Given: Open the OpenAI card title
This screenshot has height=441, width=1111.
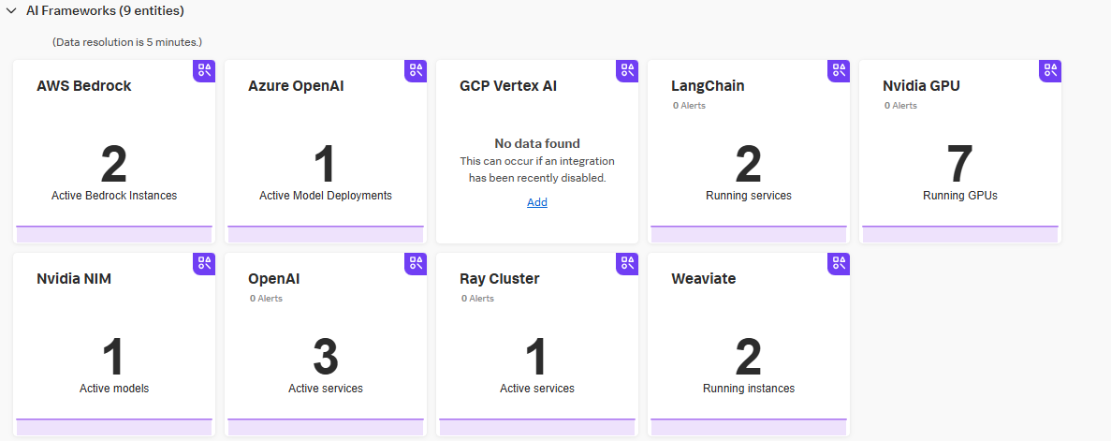Looking at the screenshot, I should 273,279.
